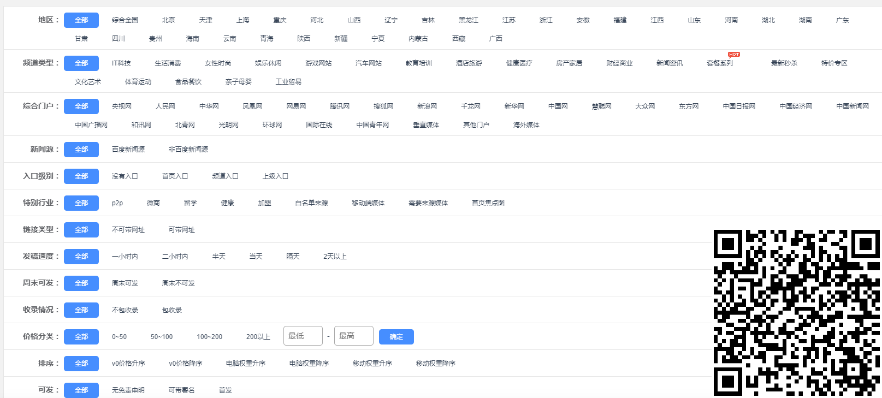Pick 新浪网 portal filter
The width and height of the screenshot is (882, 398).
[427, 106]
